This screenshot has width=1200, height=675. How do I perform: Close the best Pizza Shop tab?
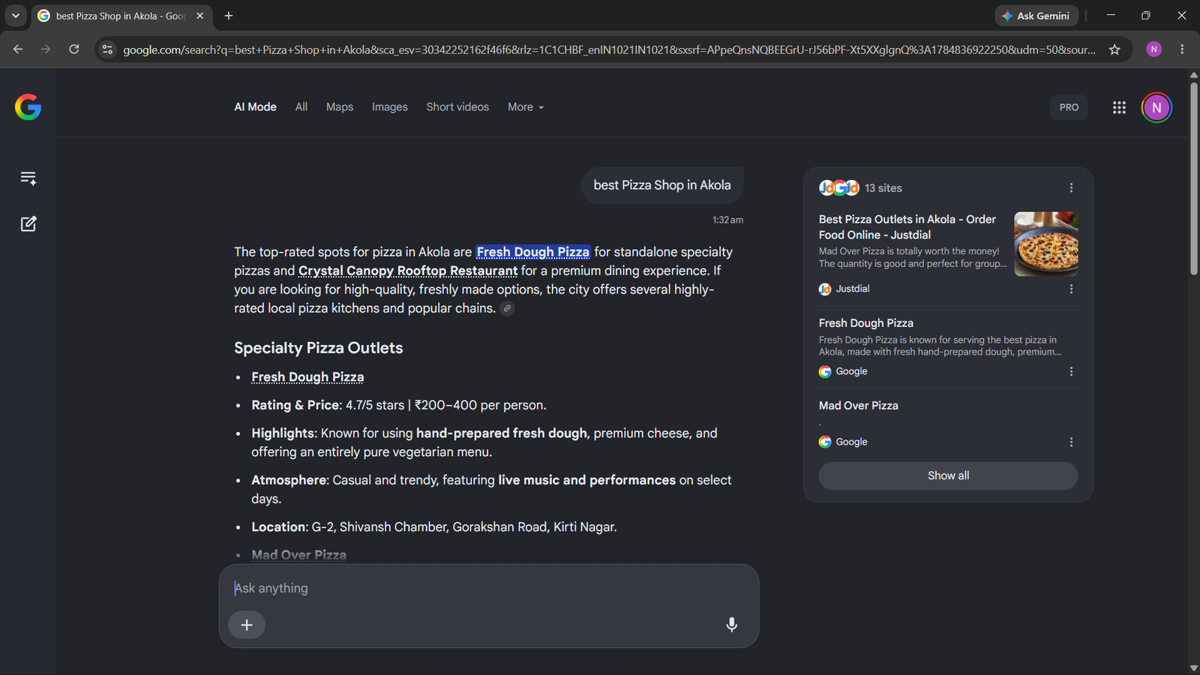point(199,16)
